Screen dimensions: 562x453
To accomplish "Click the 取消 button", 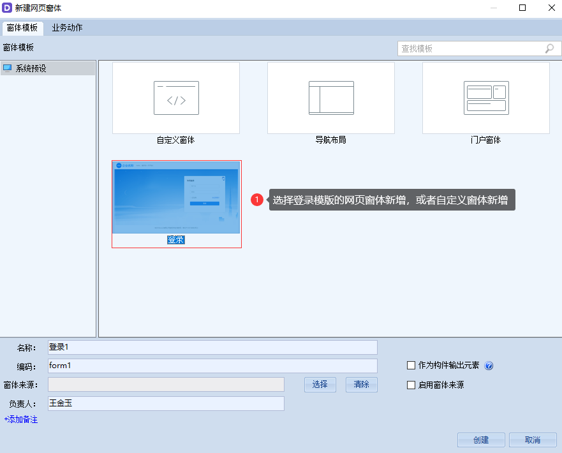I will (x=533, y=440).
